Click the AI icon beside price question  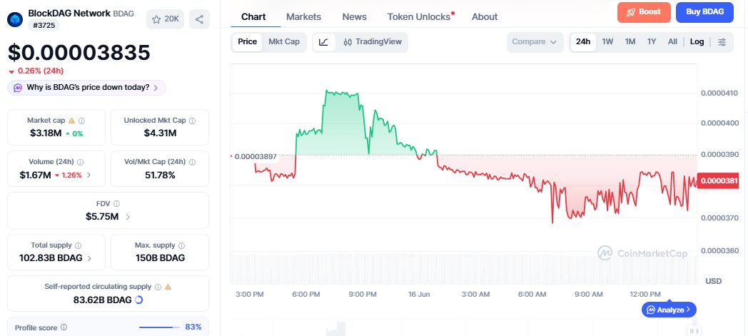coord(18,88)
